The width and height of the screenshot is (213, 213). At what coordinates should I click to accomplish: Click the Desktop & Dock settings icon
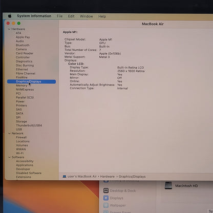tap(106, 190)
